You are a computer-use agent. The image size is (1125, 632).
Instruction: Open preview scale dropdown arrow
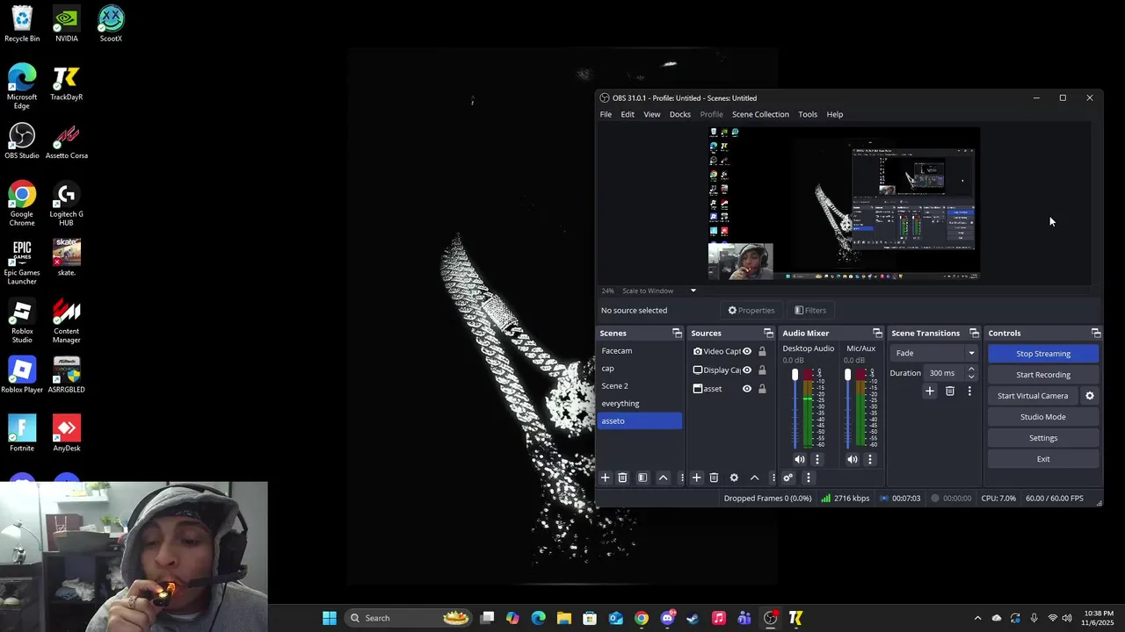click(x=693, y=291)
